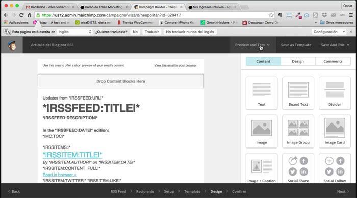Viewport: 357px width, 198px height.
Task: Select the *|RSSFEED:TITLE|* heading block
Action: (91, 108)
